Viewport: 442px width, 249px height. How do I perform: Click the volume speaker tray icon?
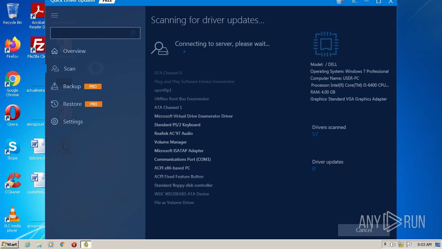[x=393, y=245]
